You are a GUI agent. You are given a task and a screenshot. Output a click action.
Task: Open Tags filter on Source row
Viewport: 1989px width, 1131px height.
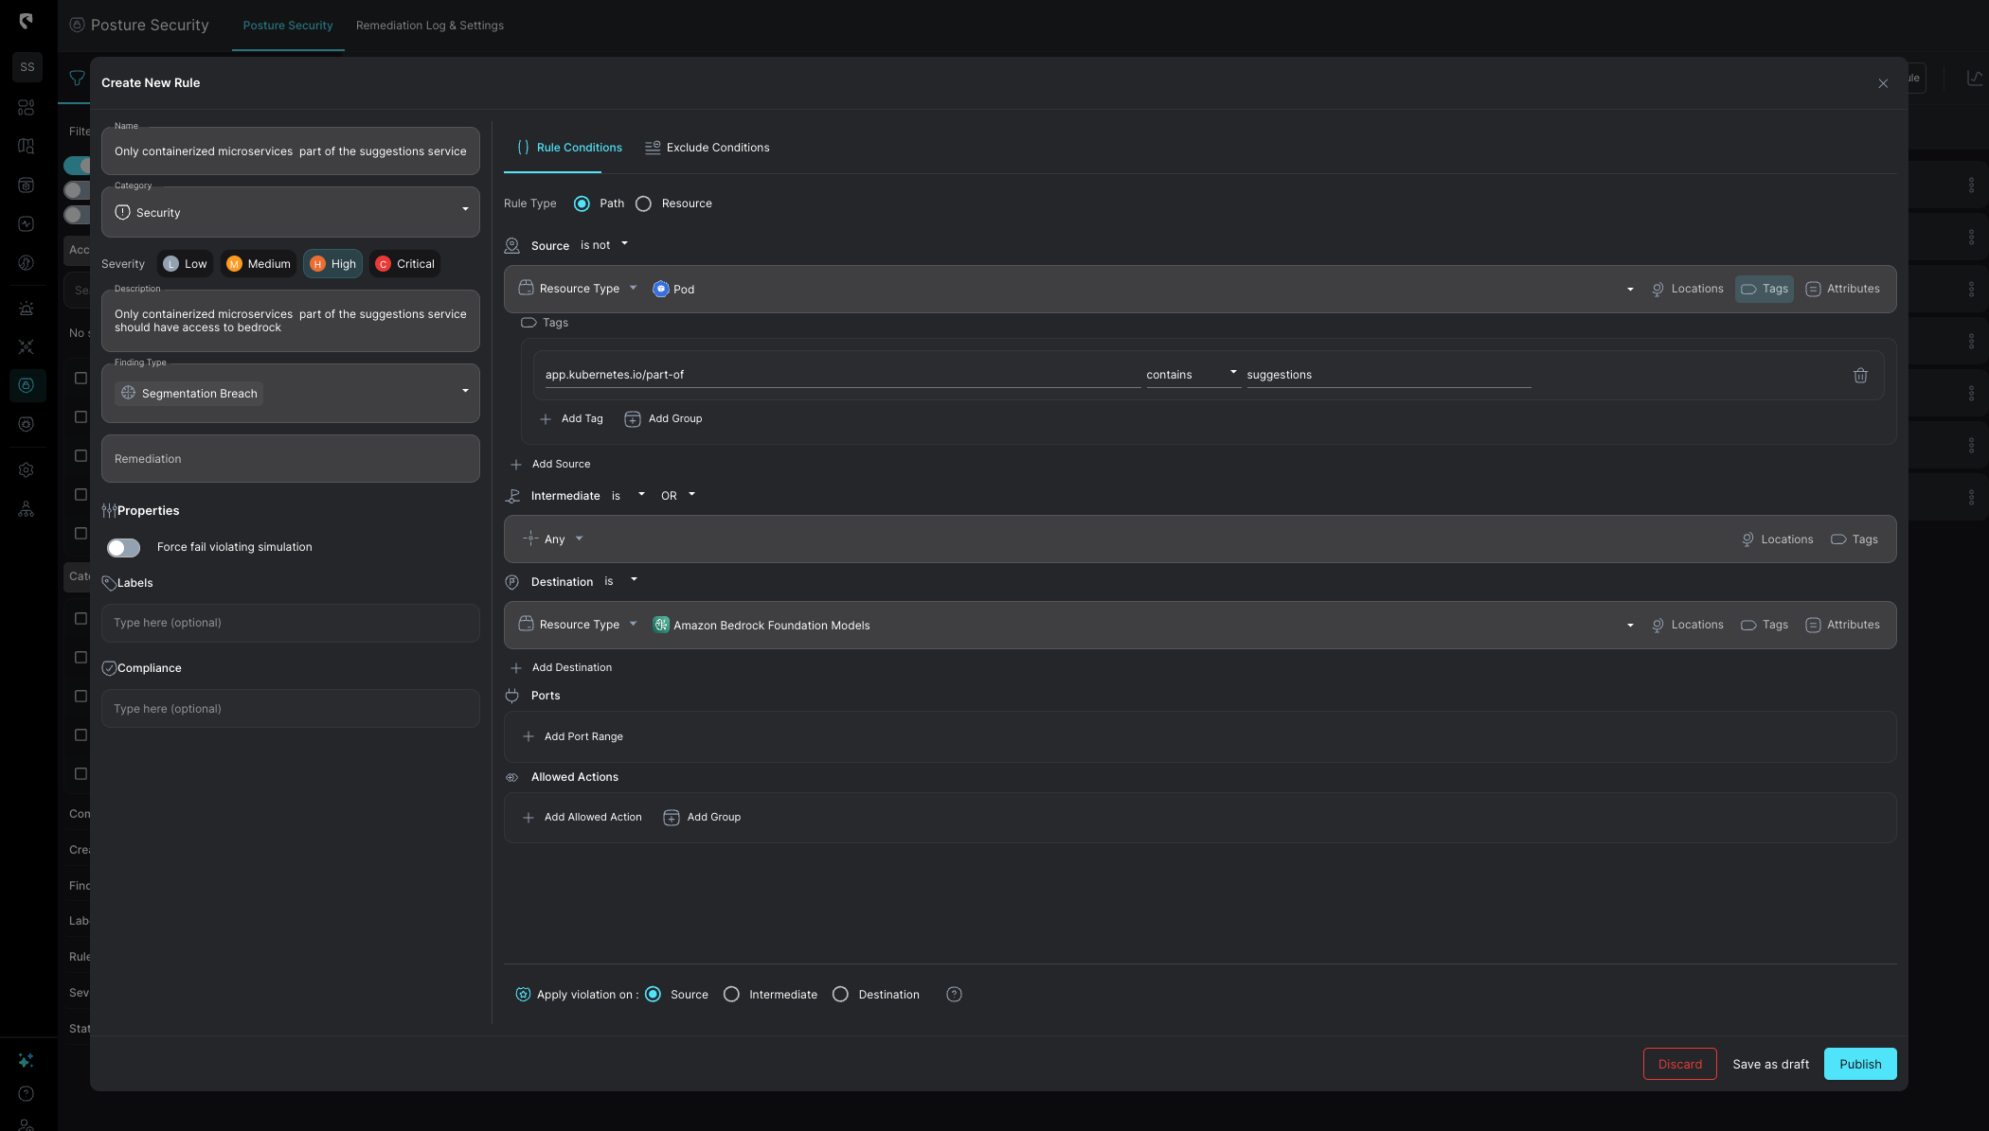[x=1765, y=289]
